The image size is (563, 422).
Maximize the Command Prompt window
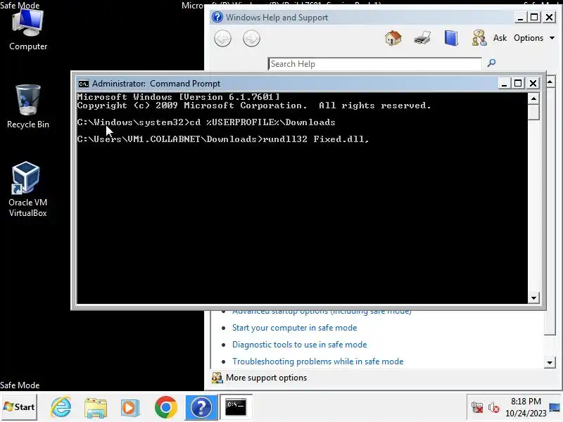pos(518,83)
